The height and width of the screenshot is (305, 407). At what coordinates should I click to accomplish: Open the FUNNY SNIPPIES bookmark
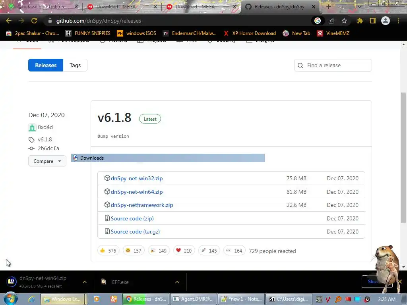pos(88,33)
